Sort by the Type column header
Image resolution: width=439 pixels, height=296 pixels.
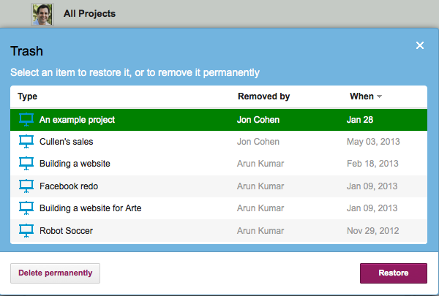(28, 96)
